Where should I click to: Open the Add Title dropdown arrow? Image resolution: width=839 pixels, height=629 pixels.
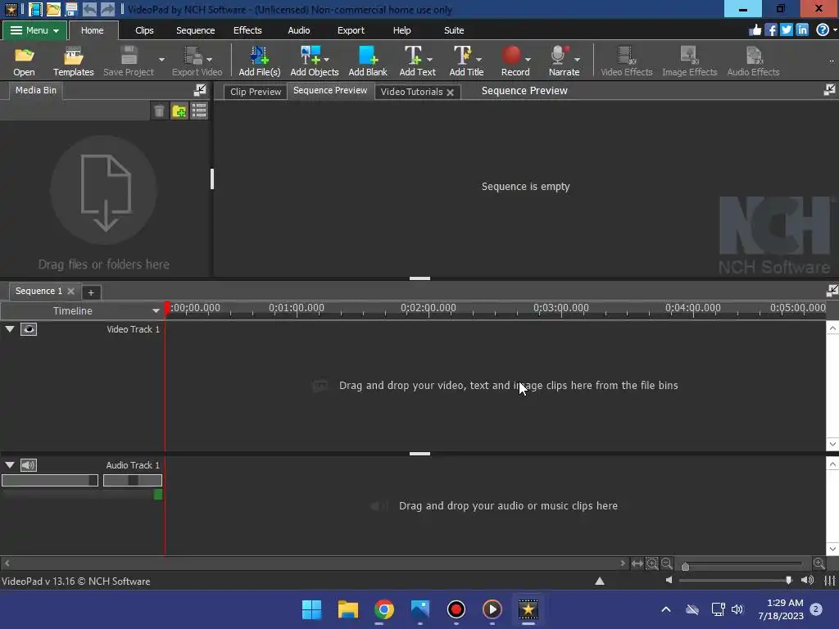pos(478,59)
